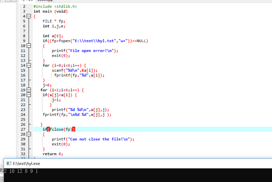272x182 pixels.
Task: Click the 'int main (void)' line
Action: pos(50,11)
